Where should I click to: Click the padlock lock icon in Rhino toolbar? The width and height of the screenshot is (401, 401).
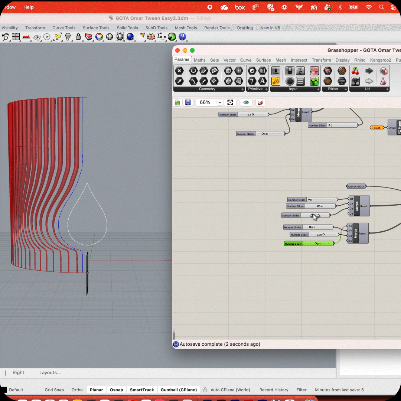point(78,37)
